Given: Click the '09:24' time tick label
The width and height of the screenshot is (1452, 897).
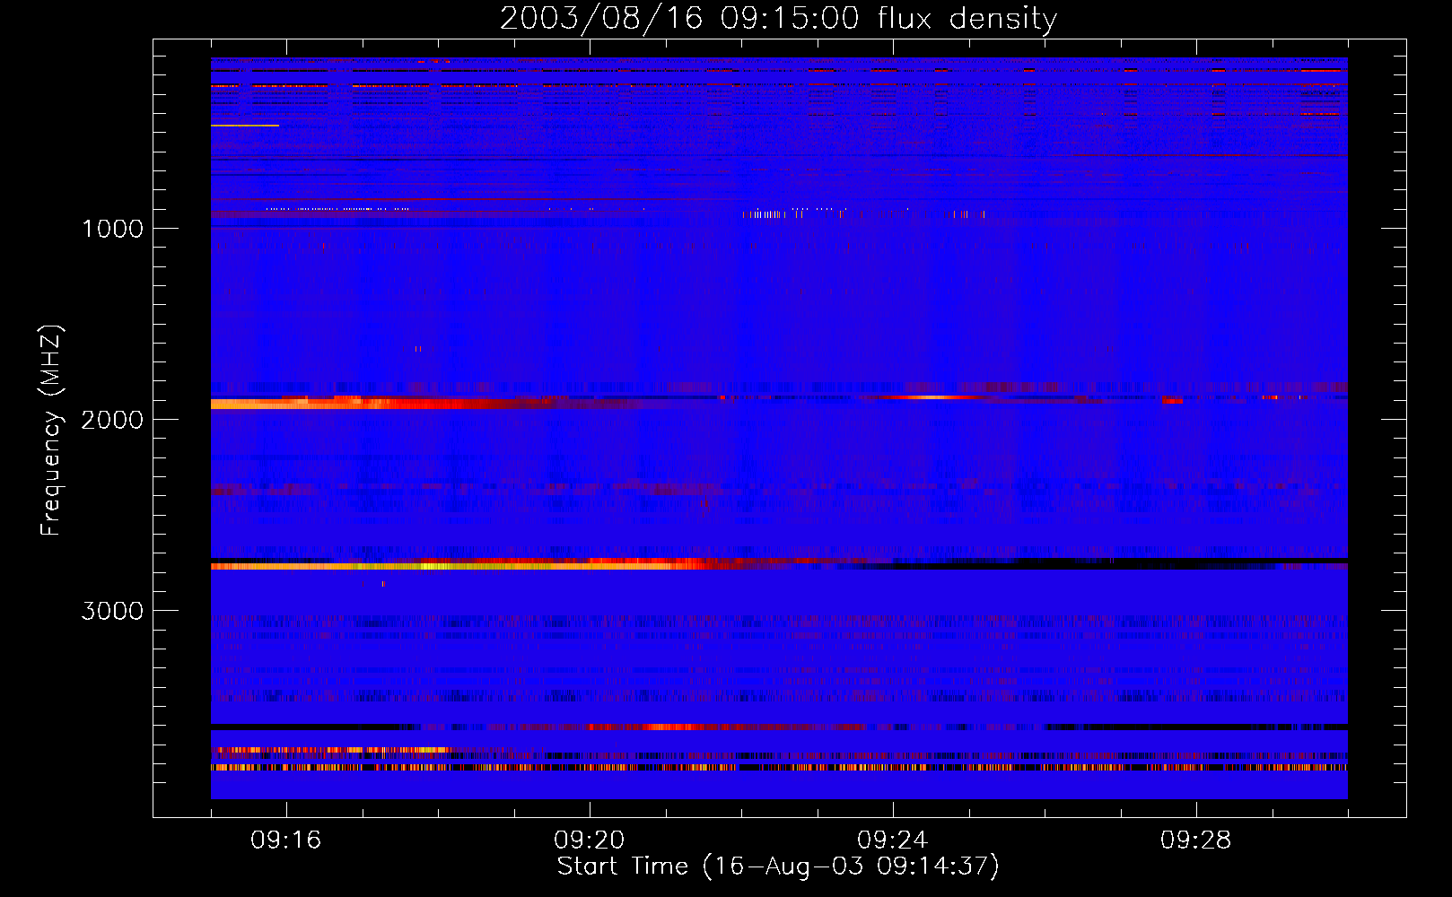Looking at the screenshot, I should pyautogui.click(x=893, y=840).
